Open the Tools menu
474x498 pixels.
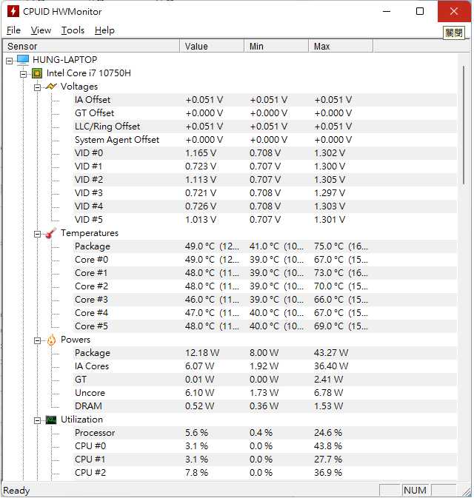pyautogui.click(x=73, y=30)
